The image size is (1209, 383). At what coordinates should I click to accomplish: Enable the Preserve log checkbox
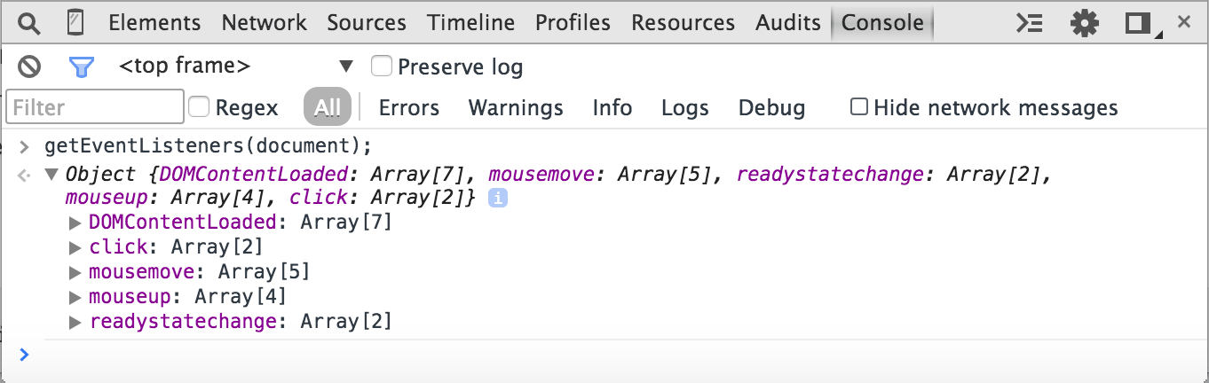coord(382,66)
